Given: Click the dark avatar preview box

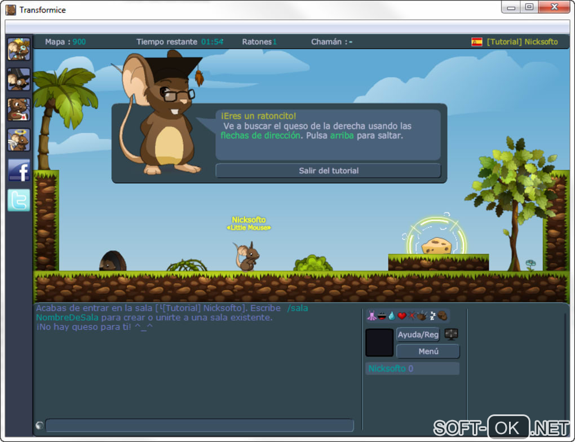Looking at the screenshot, I should coord(379,343).
